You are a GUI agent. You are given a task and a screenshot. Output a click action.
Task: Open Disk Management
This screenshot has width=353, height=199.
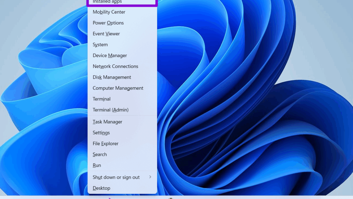[x=112, y=77]
